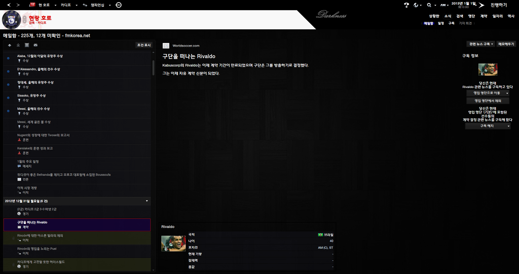Open the D'Alessandro 올해의 선수 수상 message

coord(77,72)
